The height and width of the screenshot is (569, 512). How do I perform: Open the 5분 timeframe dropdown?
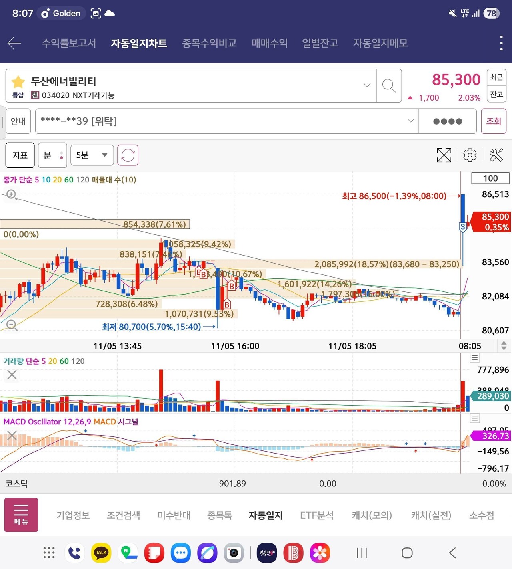pyautogui.click(x=92, y=155)
